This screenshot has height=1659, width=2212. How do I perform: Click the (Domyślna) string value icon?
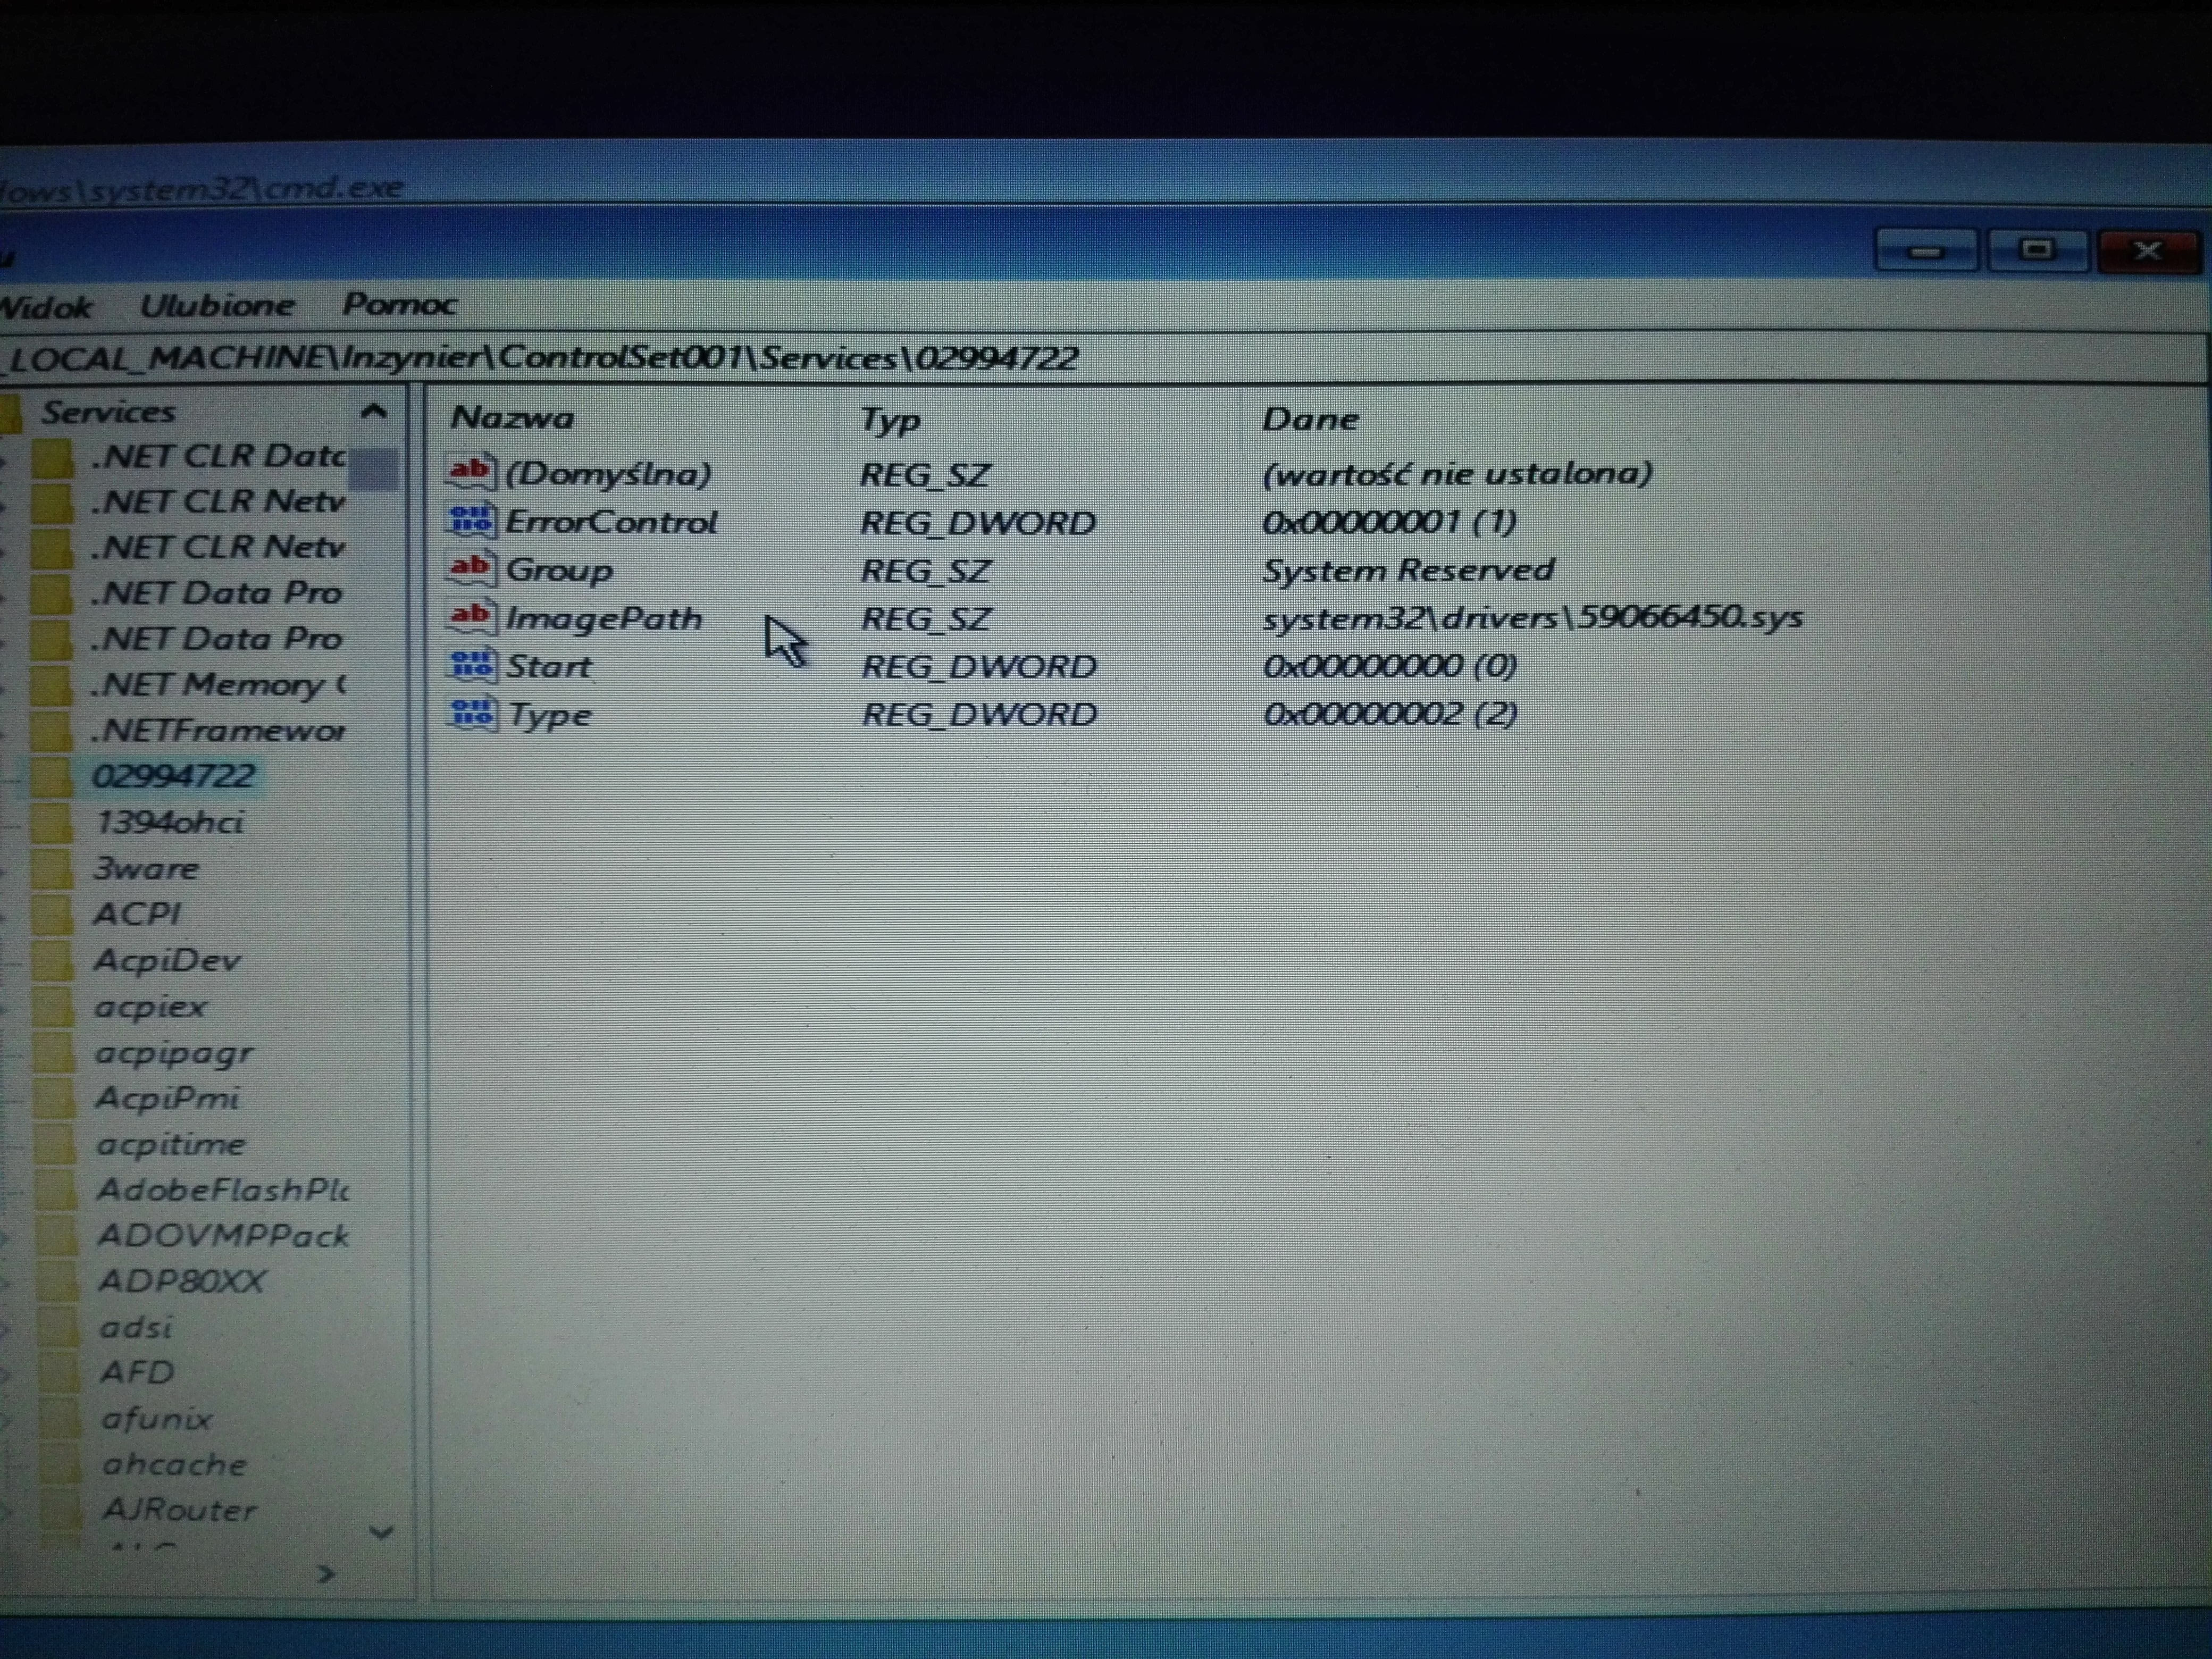[x=471, y=472]
